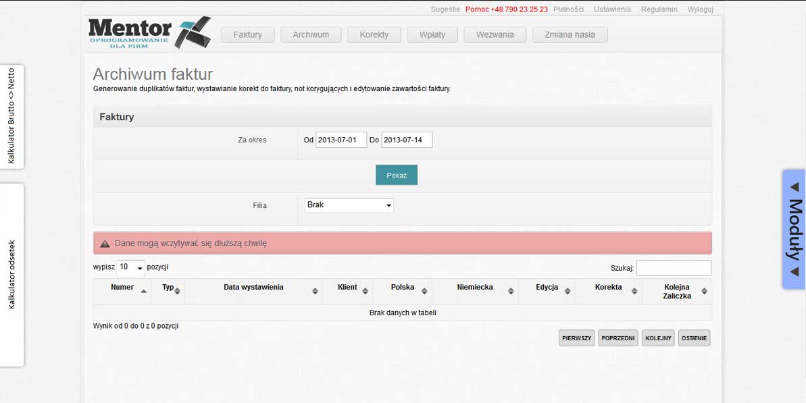Sort by Kolejna Zaliczka column arrows
The width and height of the screenshot is (806, 403).
[x=704, y=291]
